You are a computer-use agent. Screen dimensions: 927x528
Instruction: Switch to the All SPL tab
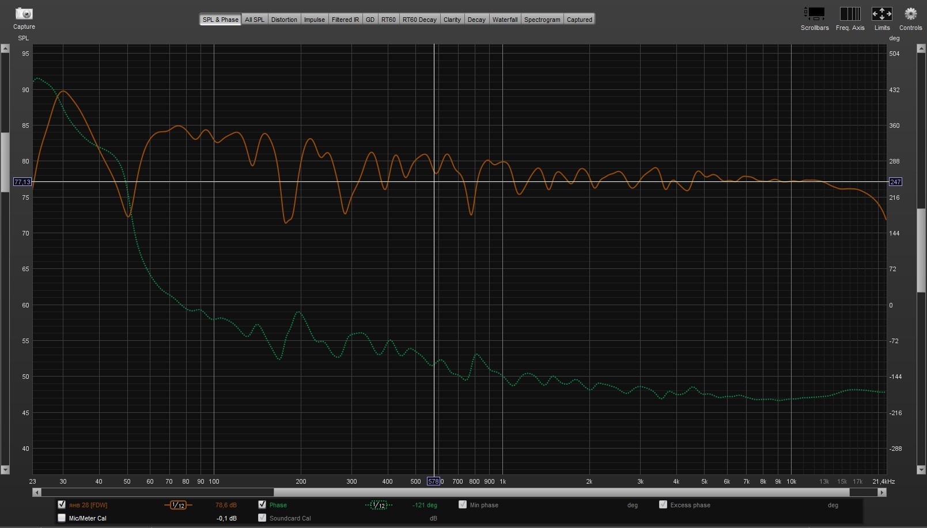[x=255, y=20]
